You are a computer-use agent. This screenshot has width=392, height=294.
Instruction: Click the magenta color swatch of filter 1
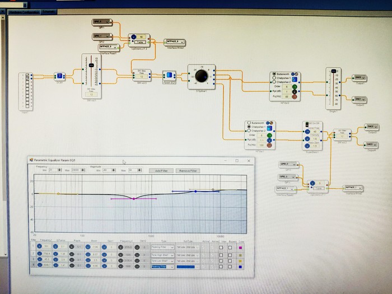pyautogui.click(x=240, y=247)
